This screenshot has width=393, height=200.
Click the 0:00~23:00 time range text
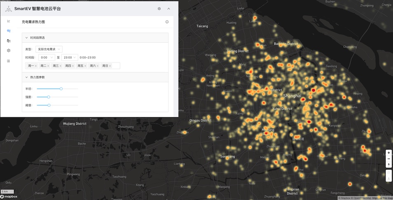coord(87,58)
